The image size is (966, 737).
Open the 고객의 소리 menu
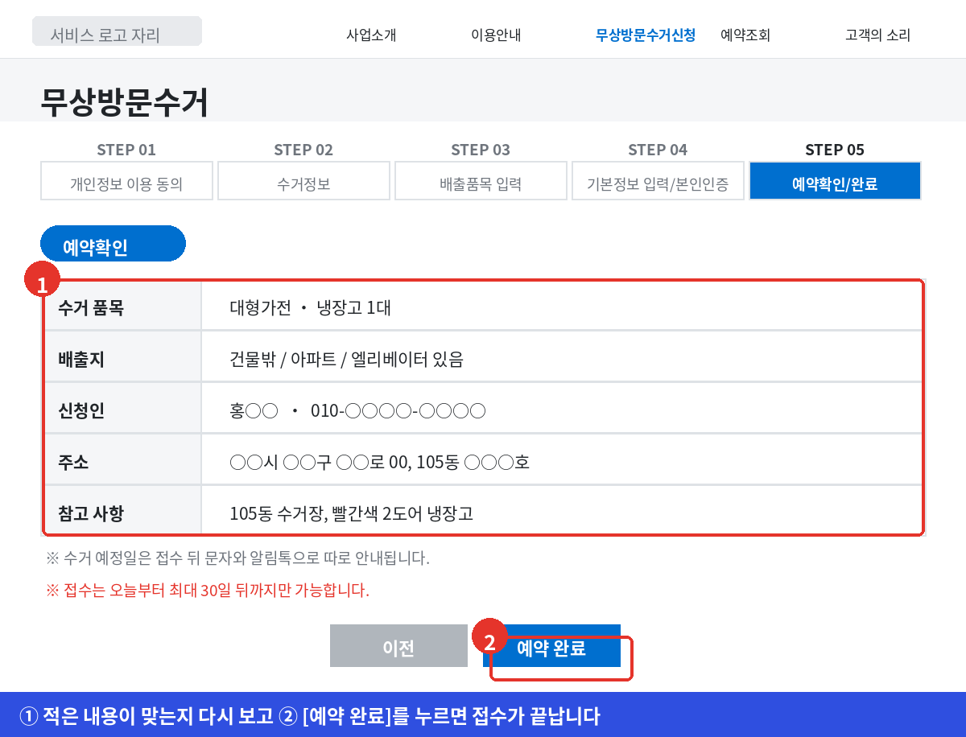point(878,35)
